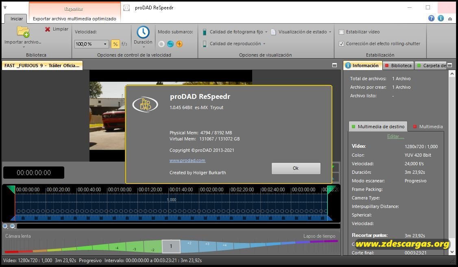Switch speed unit to f/s
This screenshot has height=267, width=458.
click(124, 44)
